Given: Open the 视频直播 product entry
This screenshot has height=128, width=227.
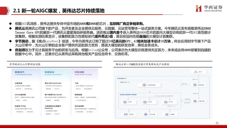Looking at the screenshot, I should tap(78, 95).
